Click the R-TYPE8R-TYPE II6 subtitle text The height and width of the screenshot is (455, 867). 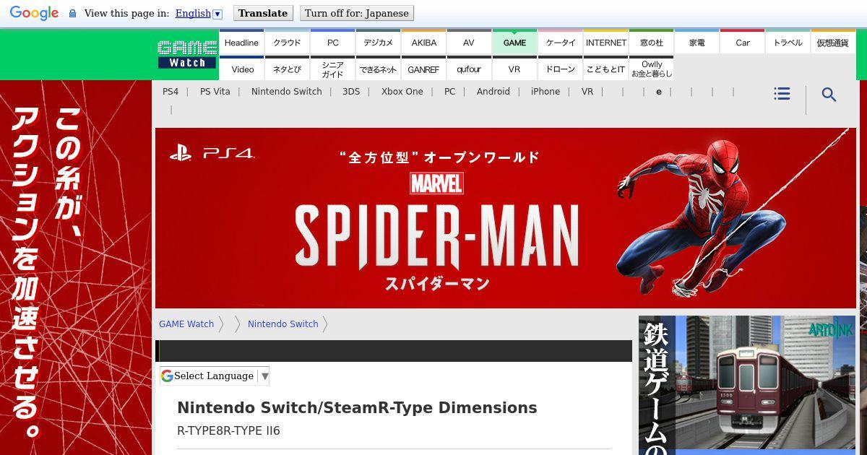point(228,431)
